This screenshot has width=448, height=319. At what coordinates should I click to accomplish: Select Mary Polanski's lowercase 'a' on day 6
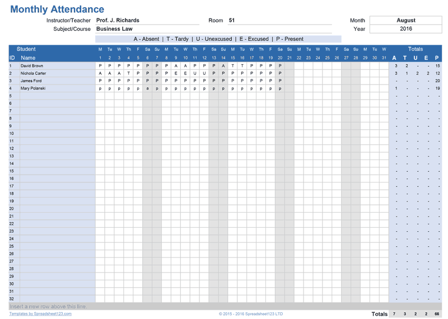(147, 88)
